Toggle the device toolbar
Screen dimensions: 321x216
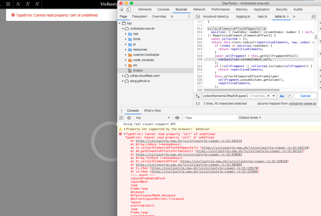[x=129, y=9]
